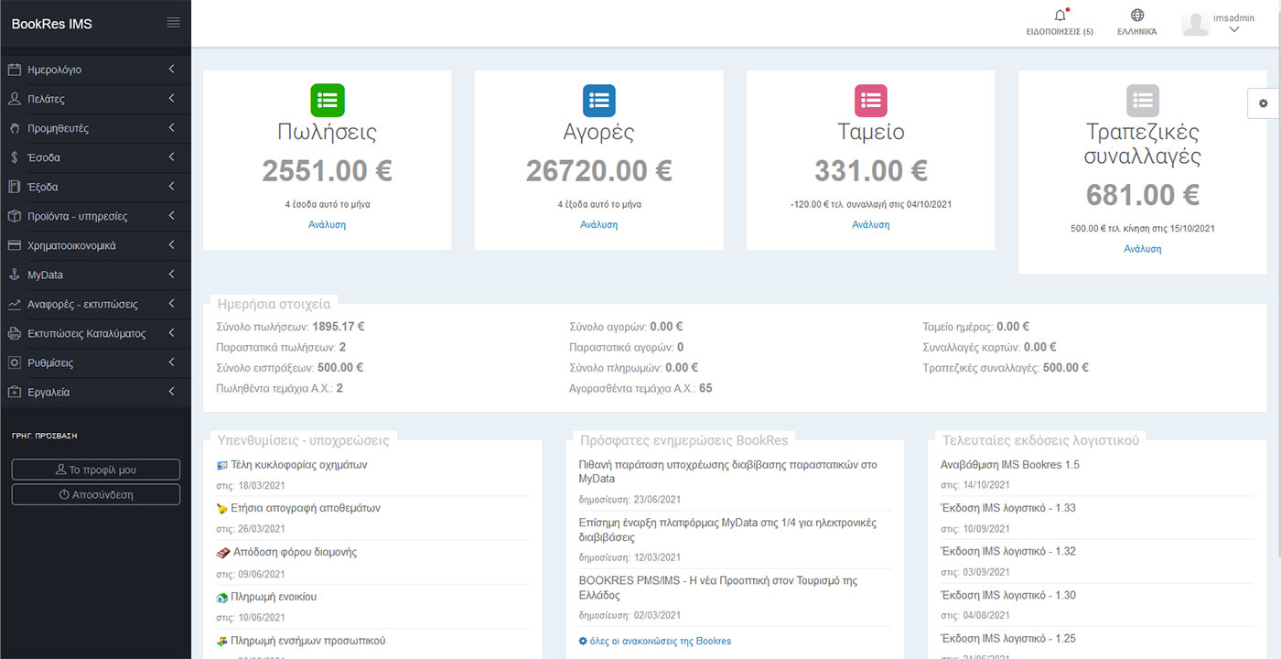
Task: Open the imsadmin user dropdown arrow
Action: (x=1233, y=30)
